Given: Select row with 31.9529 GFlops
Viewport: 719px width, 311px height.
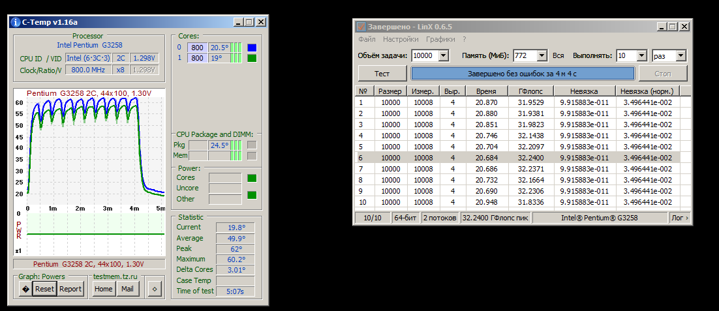Looking at the screenshot, I should [517, 102].
